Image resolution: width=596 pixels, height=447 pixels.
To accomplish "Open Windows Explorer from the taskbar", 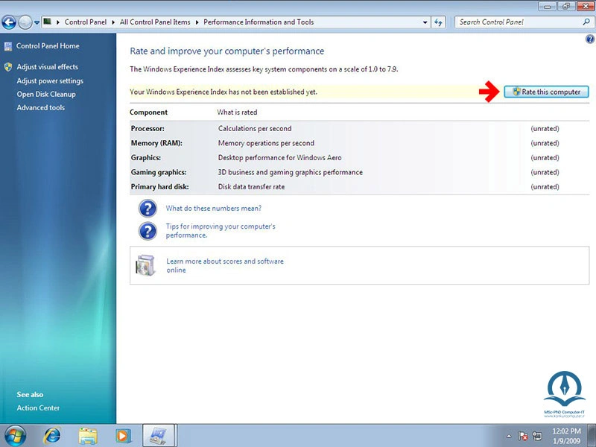I will (x=88, y=436).
